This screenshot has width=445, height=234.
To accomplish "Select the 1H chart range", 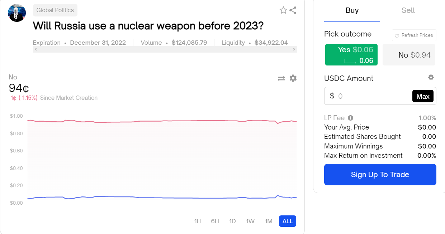I will (x=198, y=221).
